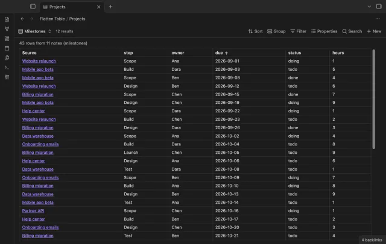Screen dimensions: 386x244
Task: Click the Group button
Action: pos(276,31)
